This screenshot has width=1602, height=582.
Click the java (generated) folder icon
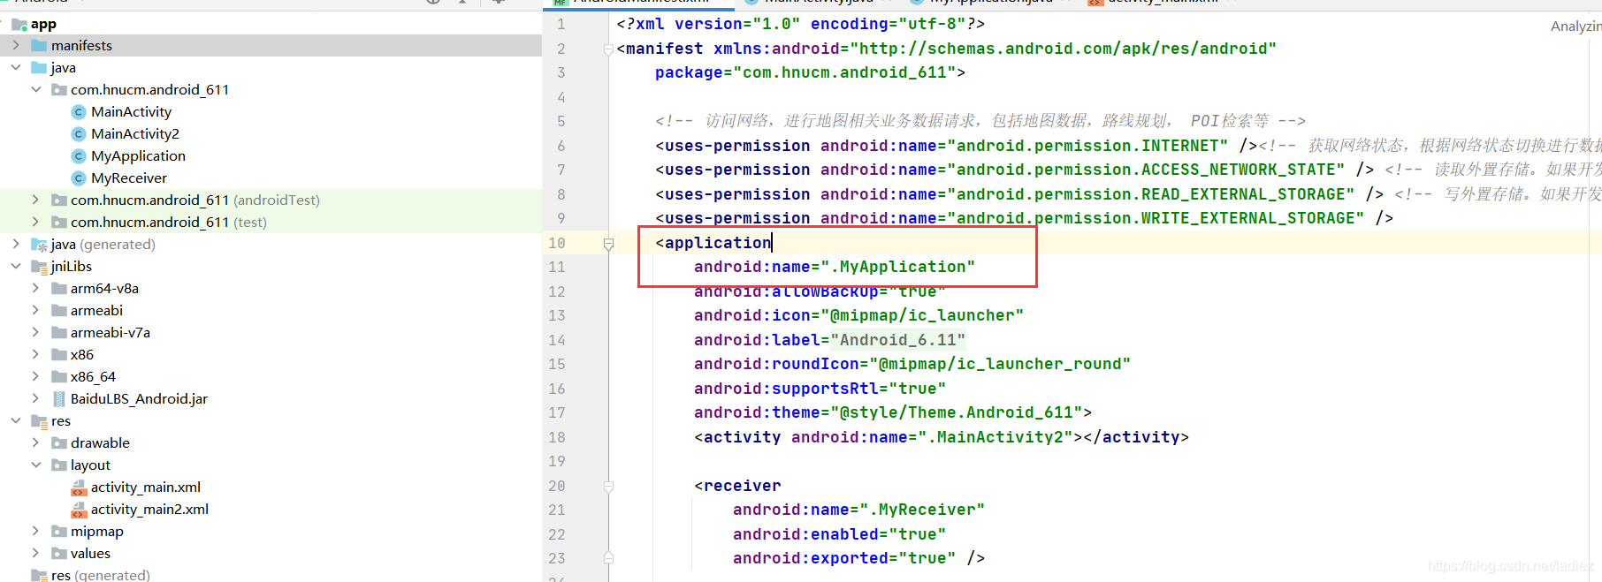(x=39, y=245)
